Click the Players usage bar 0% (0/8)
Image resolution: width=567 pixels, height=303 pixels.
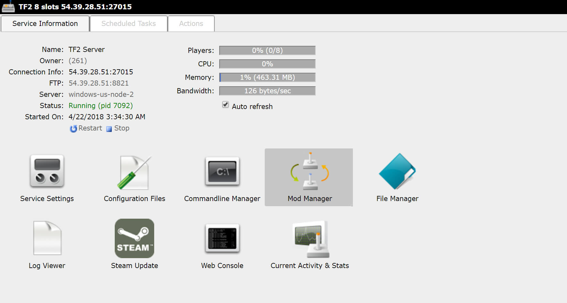pos(267,50)
